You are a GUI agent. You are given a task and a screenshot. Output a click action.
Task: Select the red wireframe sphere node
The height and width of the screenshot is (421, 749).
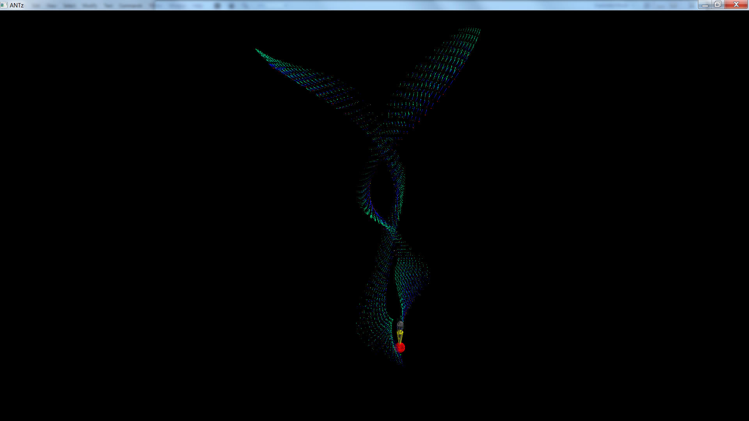pos(400,347)
